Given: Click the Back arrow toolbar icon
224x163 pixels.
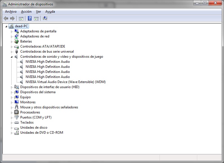Looking at the screenshot, I should pos(6,18).
